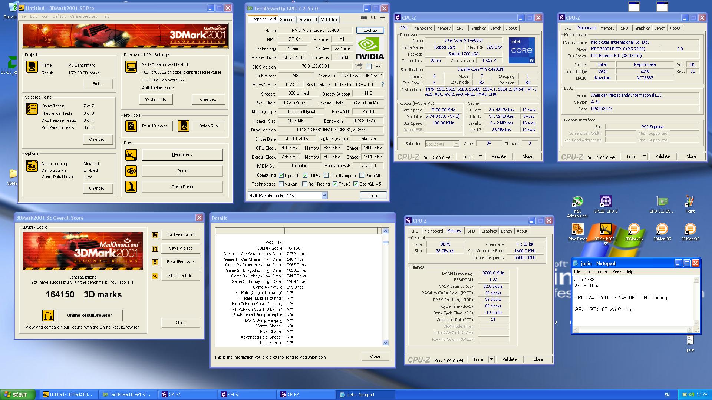Expand Tools dropdown arrow in Mainboard window
This screenshot has height=400, width=712.
pos(645,156)
